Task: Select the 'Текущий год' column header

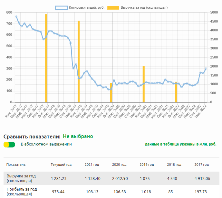Action: [x=61, y=165]
